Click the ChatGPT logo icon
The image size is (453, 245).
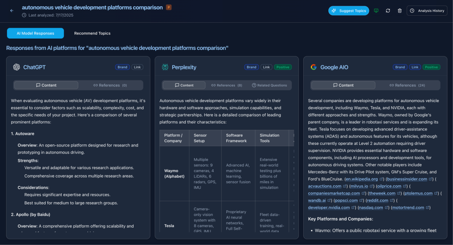point(16,67)
